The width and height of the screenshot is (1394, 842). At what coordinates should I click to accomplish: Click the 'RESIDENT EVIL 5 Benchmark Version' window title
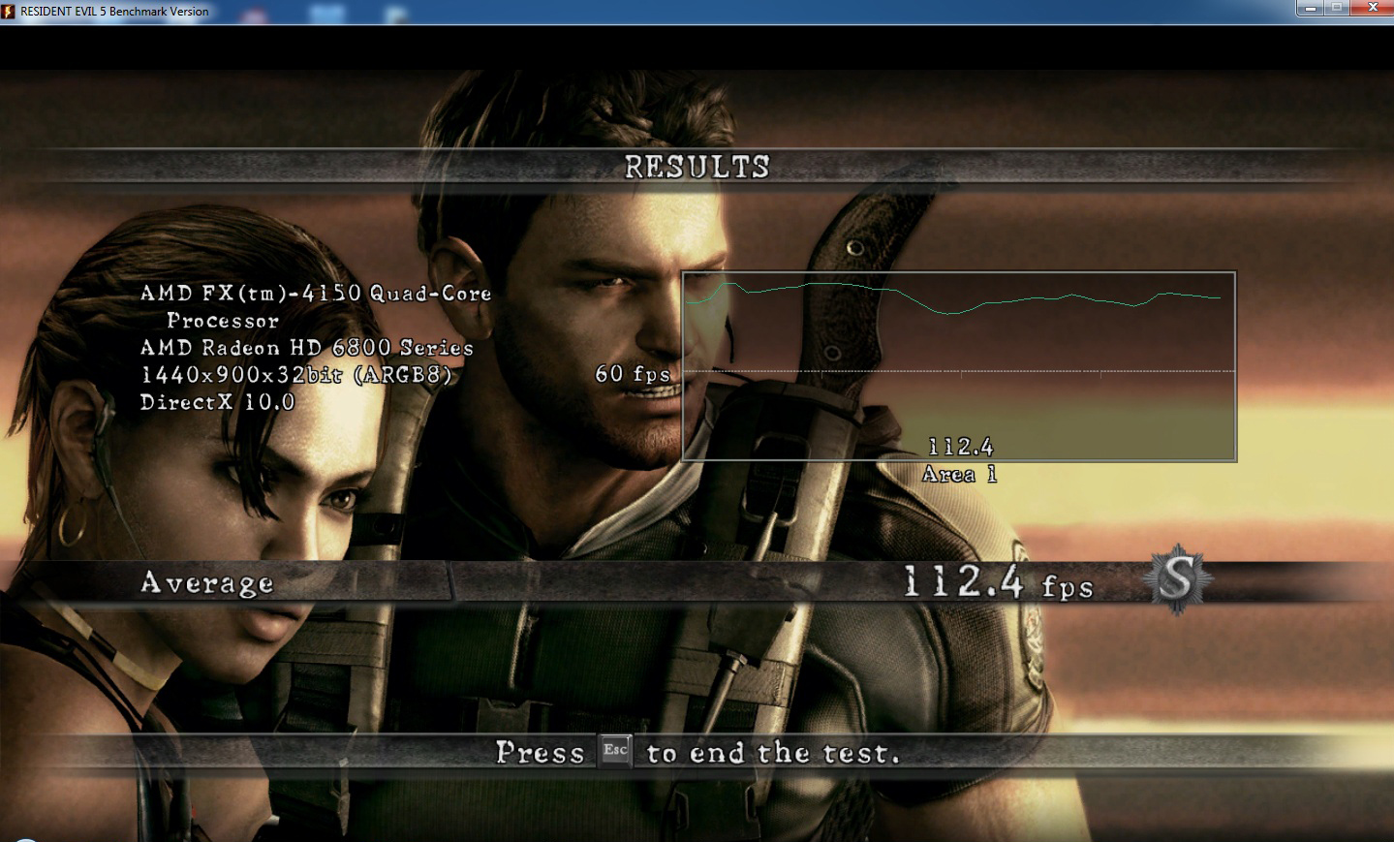(x=114, y=12)
